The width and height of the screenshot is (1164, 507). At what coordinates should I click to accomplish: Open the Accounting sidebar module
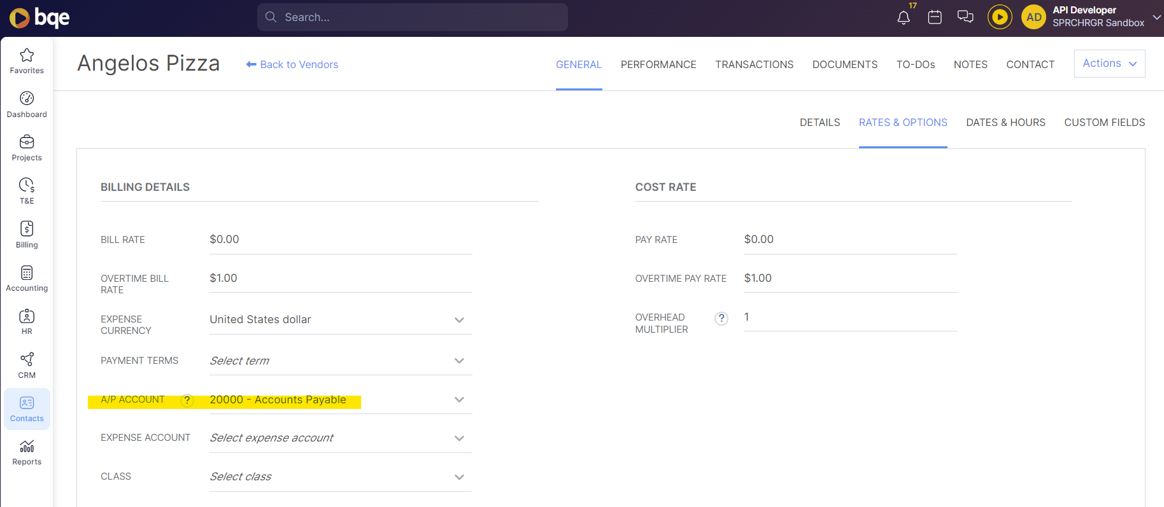tap(27, 279)
